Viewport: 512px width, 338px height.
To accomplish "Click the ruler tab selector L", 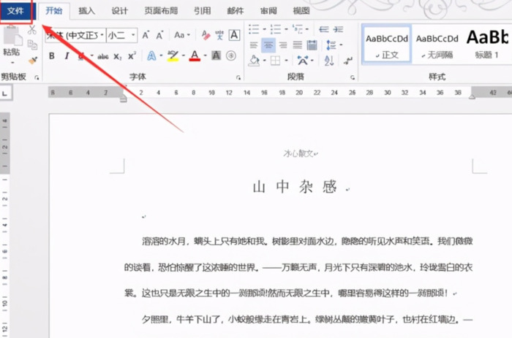I will pos(5,93).
